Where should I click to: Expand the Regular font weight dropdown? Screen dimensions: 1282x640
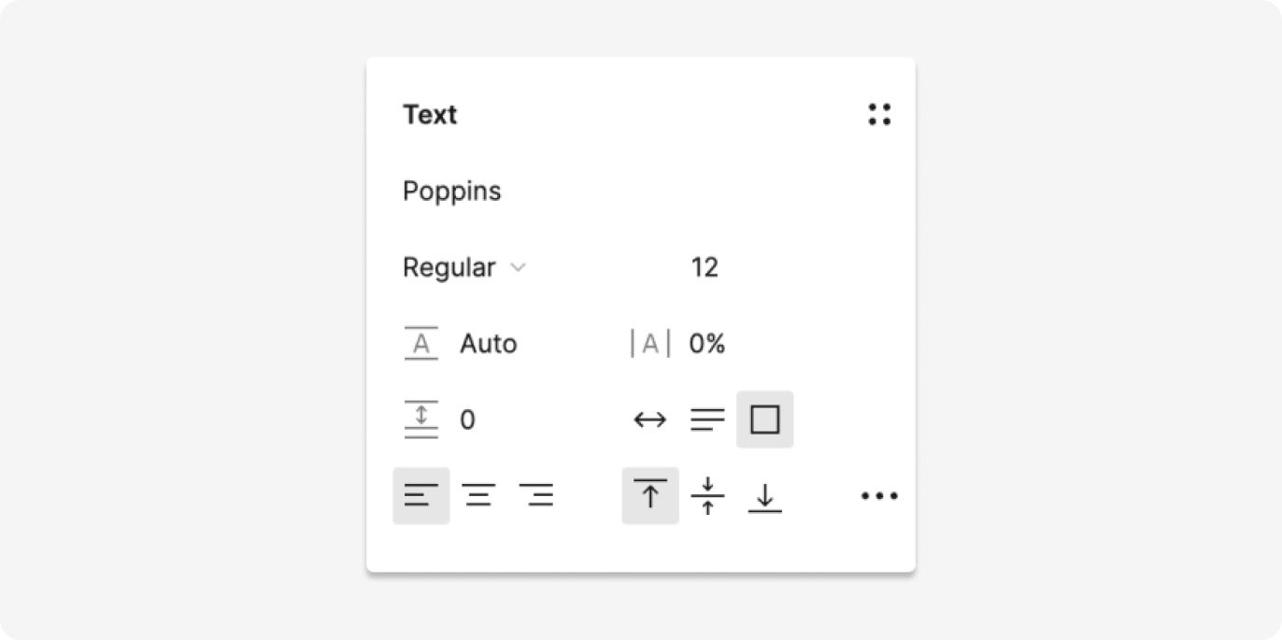pos(464,268)
